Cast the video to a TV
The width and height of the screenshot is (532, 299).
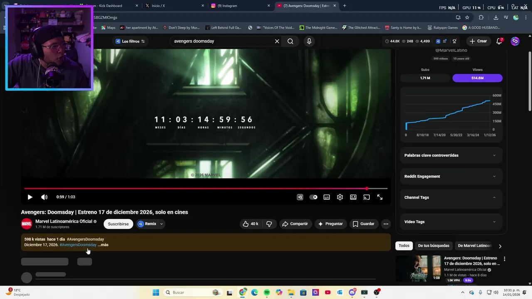[x=367, y=197]
